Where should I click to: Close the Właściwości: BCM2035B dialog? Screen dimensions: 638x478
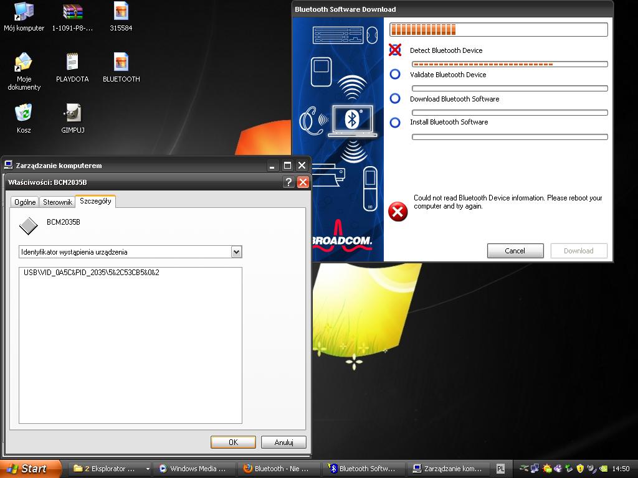303,182
